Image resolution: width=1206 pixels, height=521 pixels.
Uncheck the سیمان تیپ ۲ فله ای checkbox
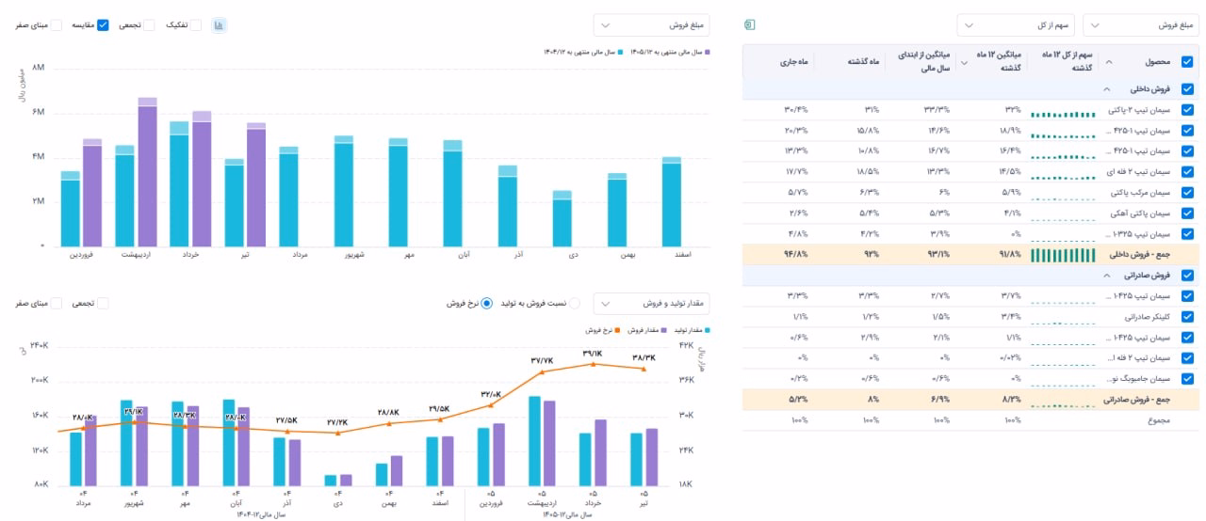pos(1187,172)
